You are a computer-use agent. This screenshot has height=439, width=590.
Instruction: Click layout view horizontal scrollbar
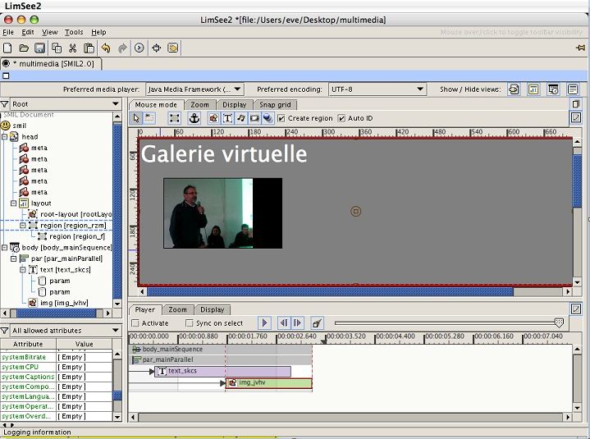330,291
